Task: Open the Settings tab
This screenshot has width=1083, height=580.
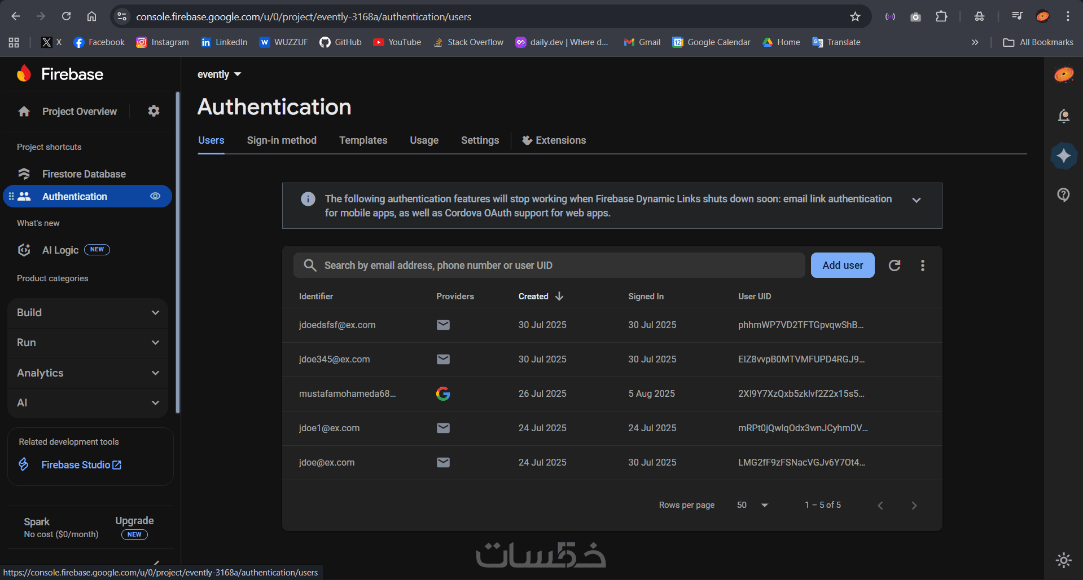Action: point(480,140)
